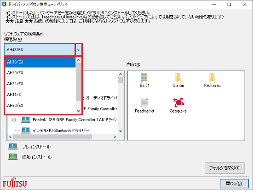Image resolution: width=253 pixels, height=190 pixels.
Task: Select Realtek USB GBE Family Controller LAN driver
Action: coord(75,120)
